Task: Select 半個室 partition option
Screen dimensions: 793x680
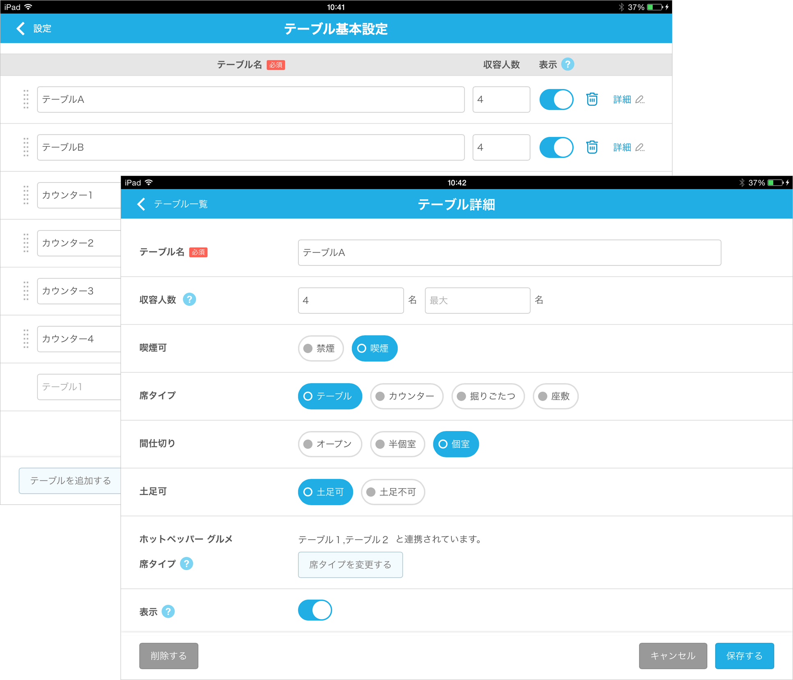Action: tap(397, 444)
